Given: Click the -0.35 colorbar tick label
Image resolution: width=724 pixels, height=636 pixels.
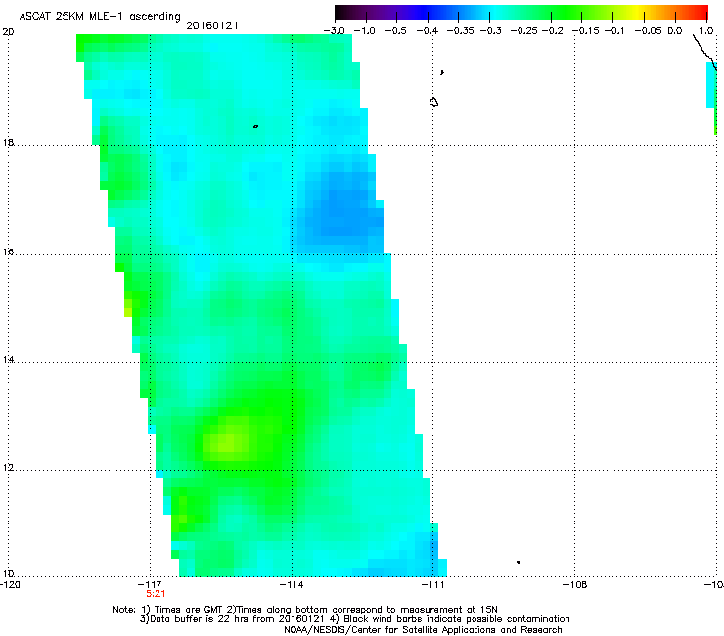Looking at the screenshot, I should [x=461, y=31].
